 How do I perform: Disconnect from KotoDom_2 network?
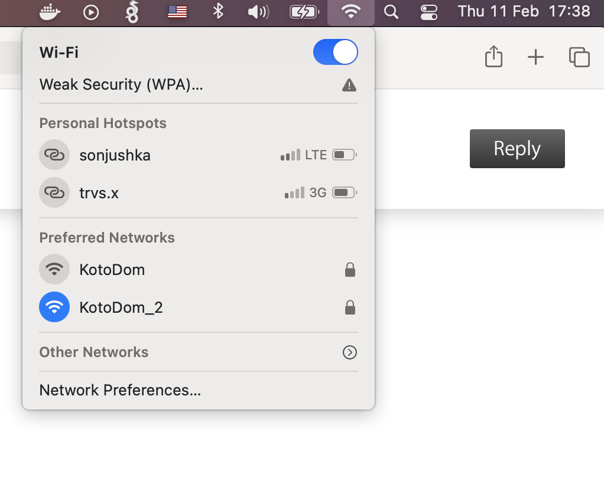click(x=121, y=307)
